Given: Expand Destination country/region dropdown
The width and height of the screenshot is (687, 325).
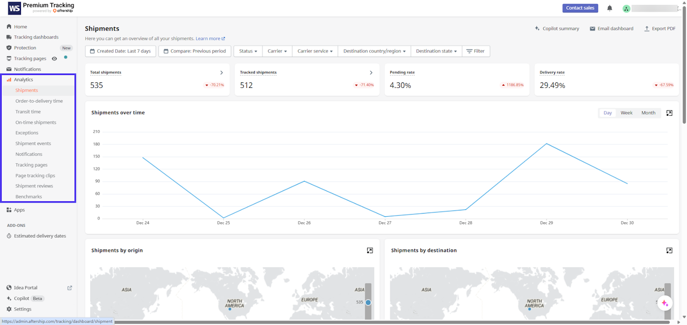Looking at the screenshot, I should [374, 51].
